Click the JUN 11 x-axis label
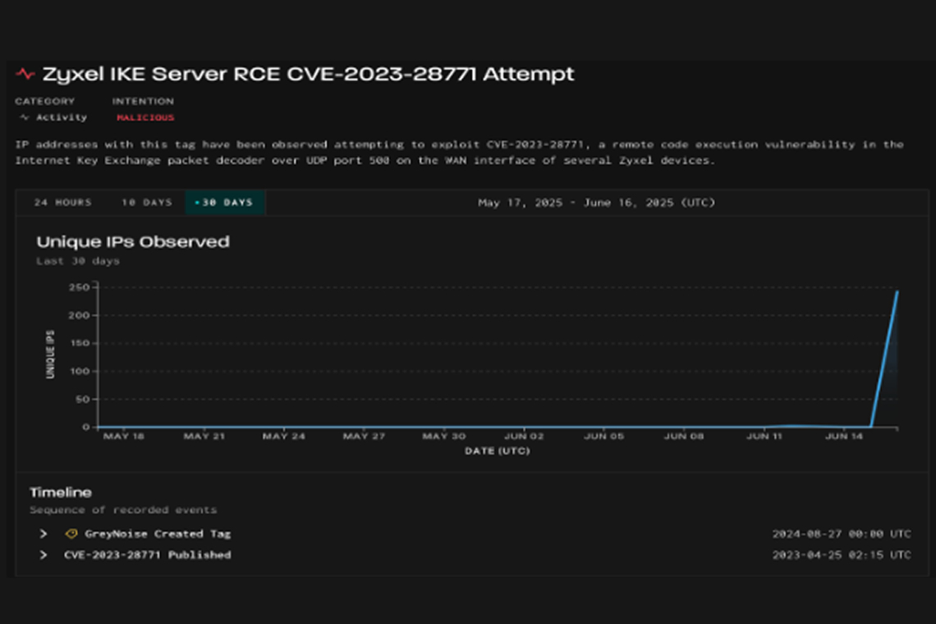The height and width of the screenshot is (624, 936). (x=764, y=437)
